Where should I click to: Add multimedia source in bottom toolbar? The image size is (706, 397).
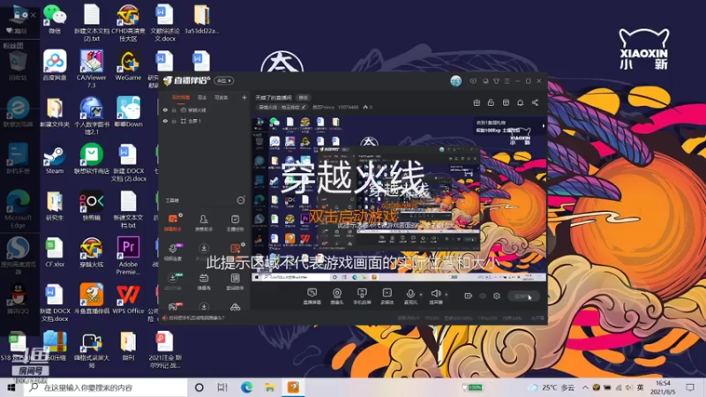(387, 296)
